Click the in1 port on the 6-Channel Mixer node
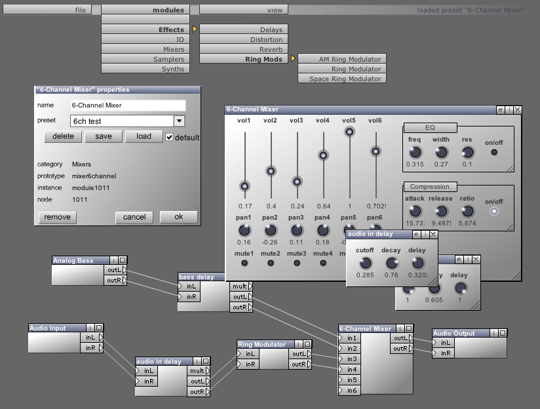This screenshot has width=540, height=409. [349, 338]
